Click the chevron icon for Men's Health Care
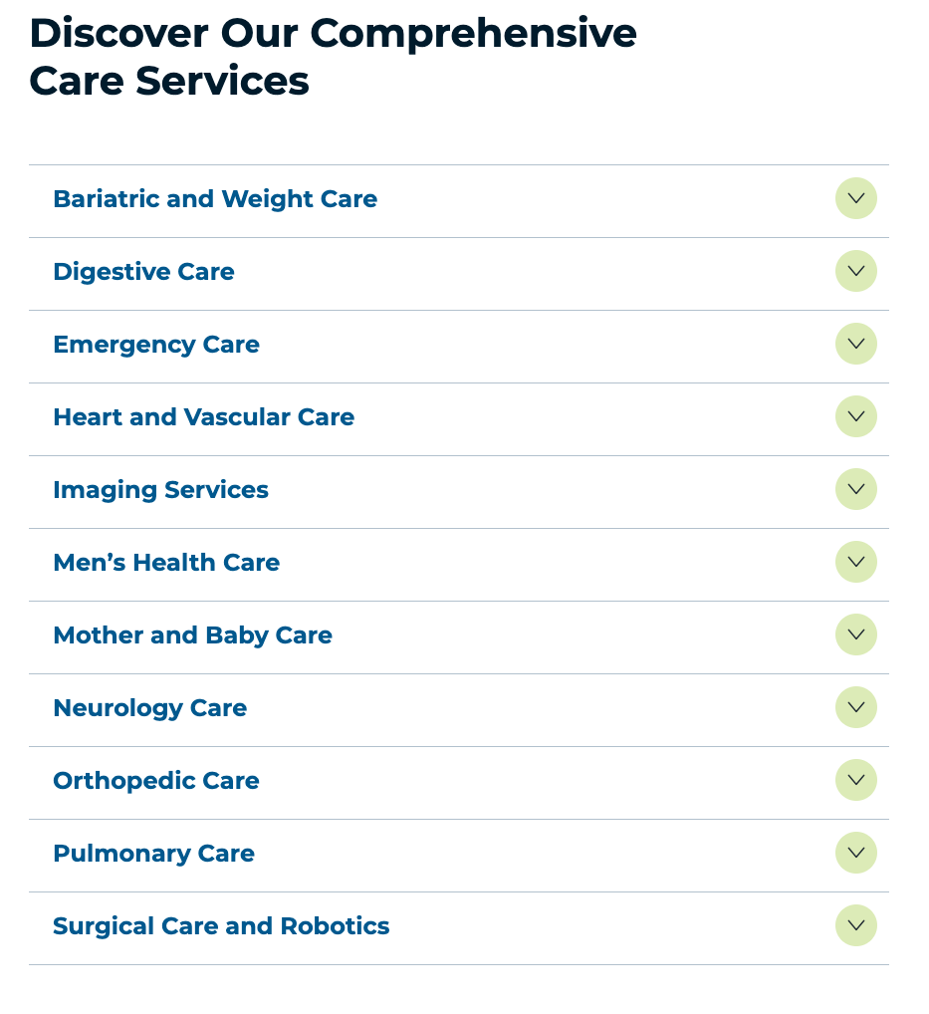The height and width of the screenshot is (1014, 929). (855, 562)
